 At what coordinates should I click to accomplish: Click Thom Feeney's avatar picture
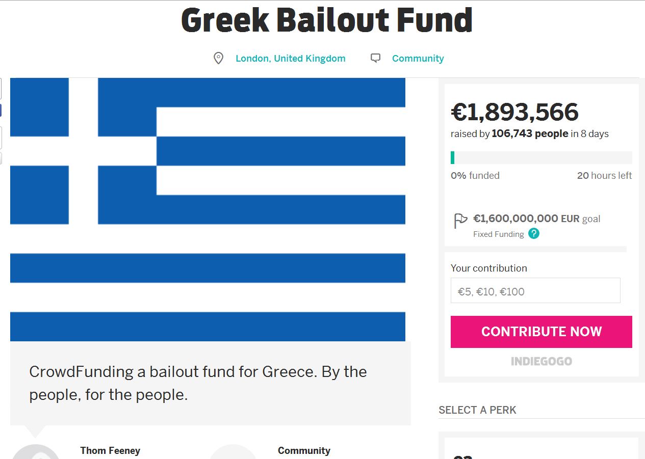(x=36, y=452)
